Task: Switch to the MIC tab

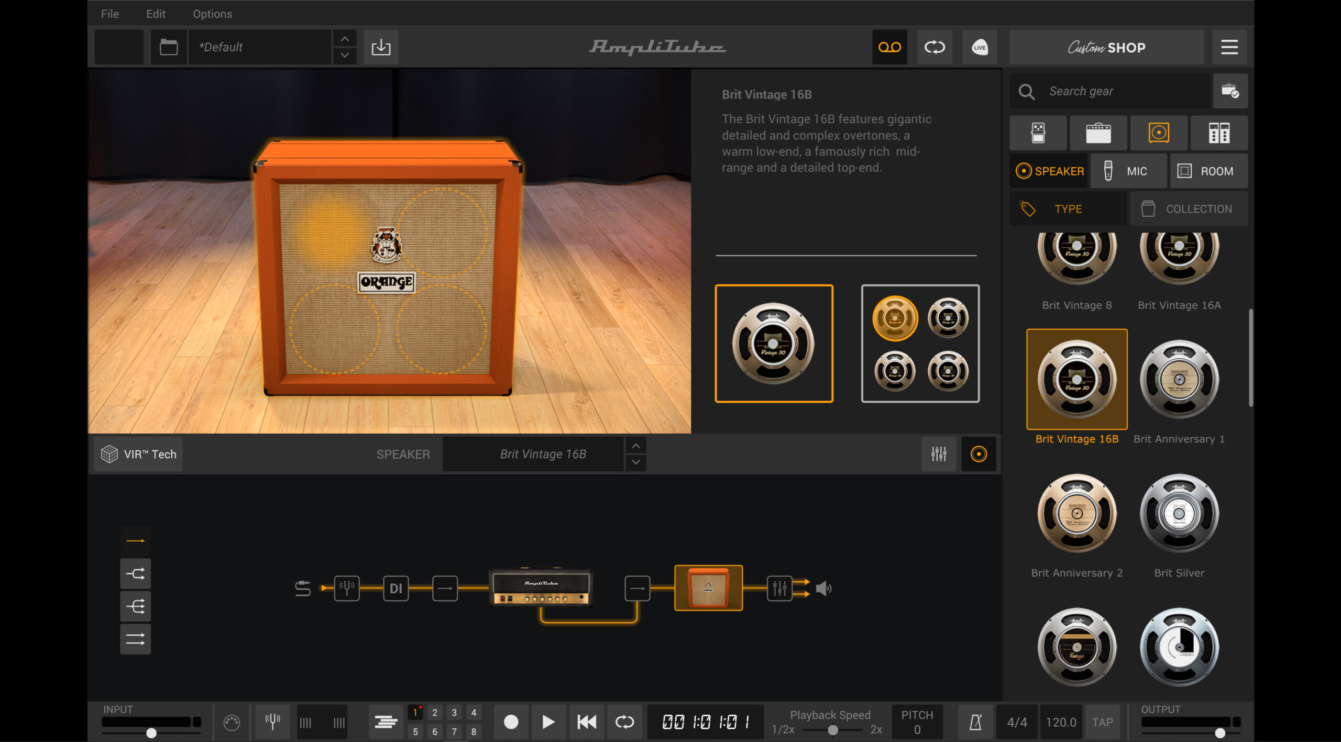Action: [1128, 171]
